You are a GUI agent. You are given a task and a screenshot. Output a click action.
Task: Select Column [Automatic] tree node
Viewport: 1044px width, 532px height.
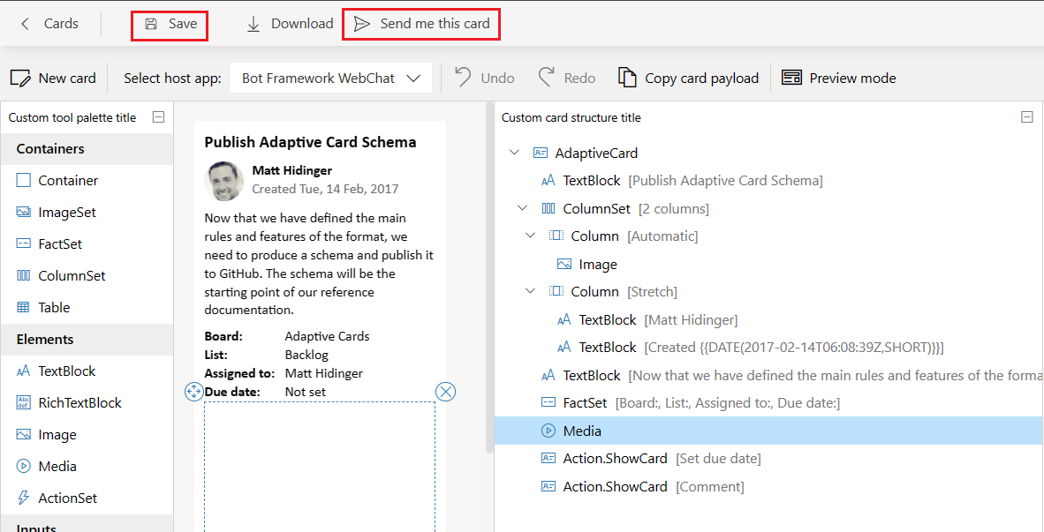pyautogui.click(x=769, y=236)
